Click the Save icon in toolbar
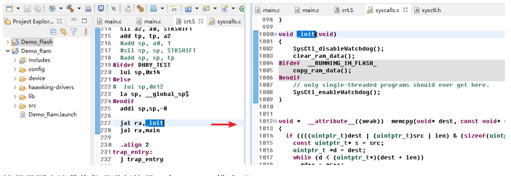The height and width of the screenshot is (176, 511). 27,9
